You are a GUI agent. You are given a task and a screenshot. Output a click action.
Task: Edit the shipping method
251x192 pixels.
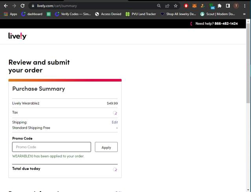[115, 122]
